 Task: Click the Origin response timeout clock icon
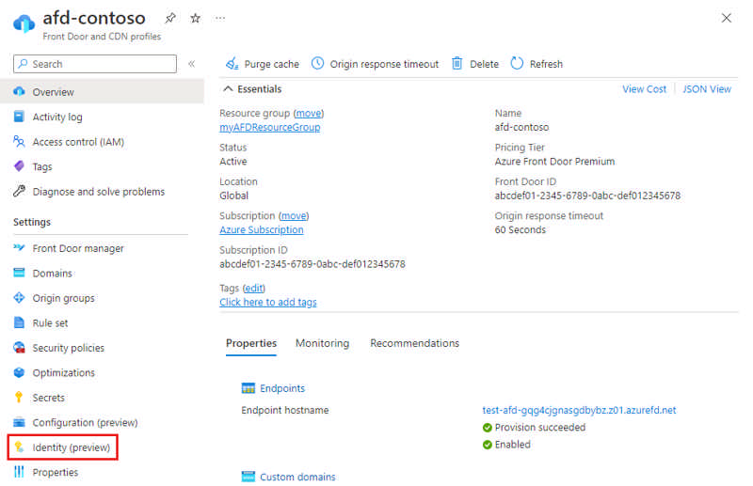317,63
